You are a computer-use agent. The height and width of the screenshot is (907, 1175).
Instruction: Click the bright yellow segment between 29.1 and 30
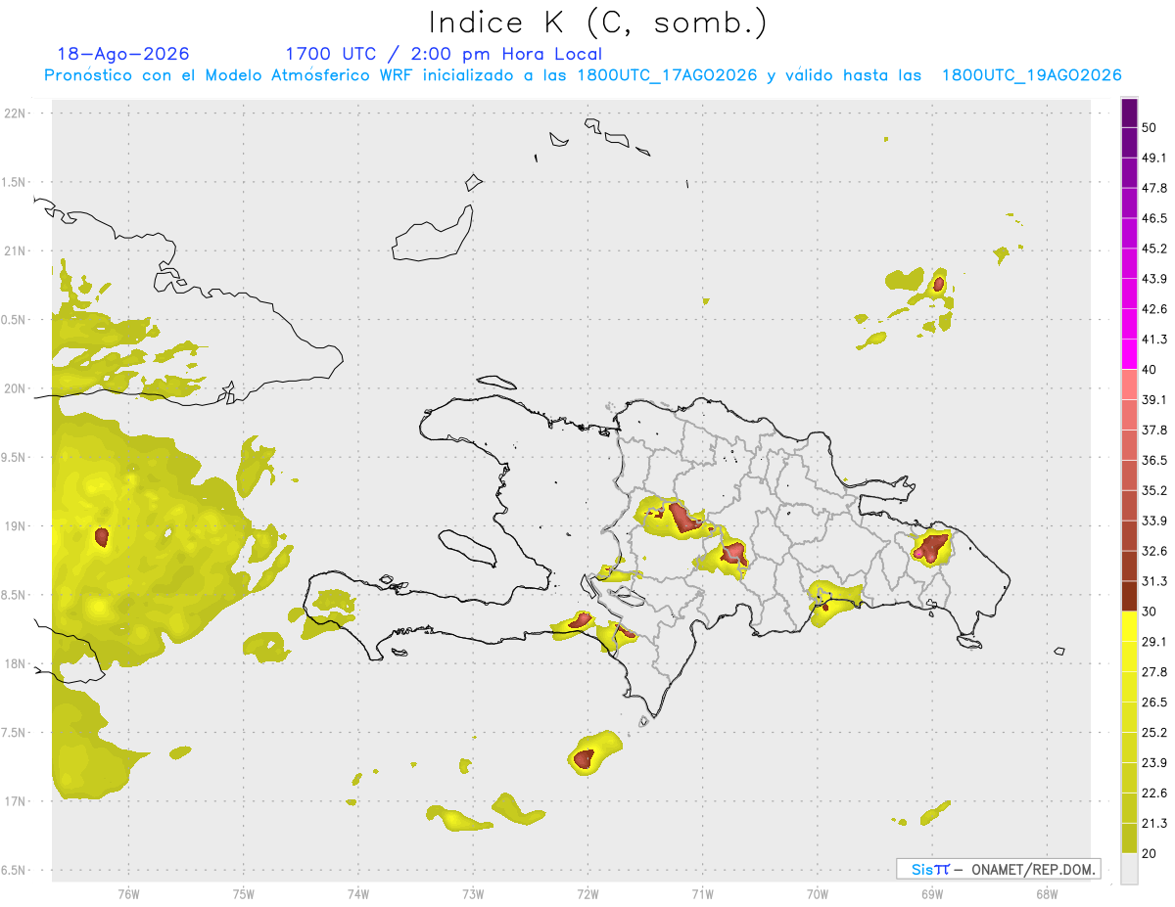point(1130,626)
